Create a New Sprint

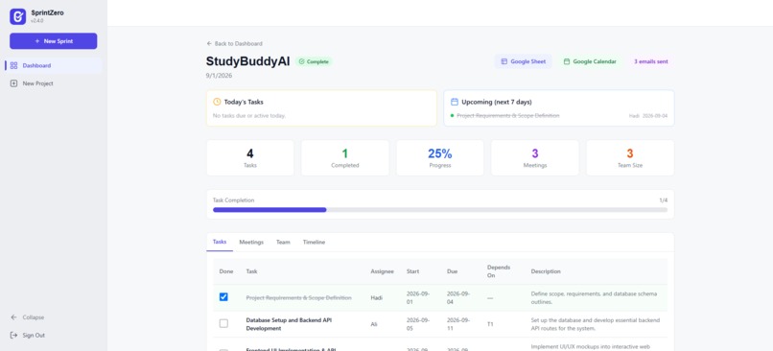pos(54,41)
